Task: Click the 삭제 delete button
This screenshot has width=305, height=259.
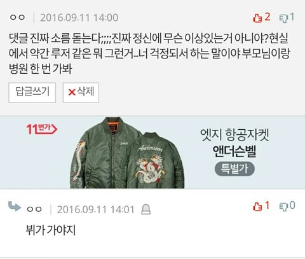Action: (x=81, y=92)
